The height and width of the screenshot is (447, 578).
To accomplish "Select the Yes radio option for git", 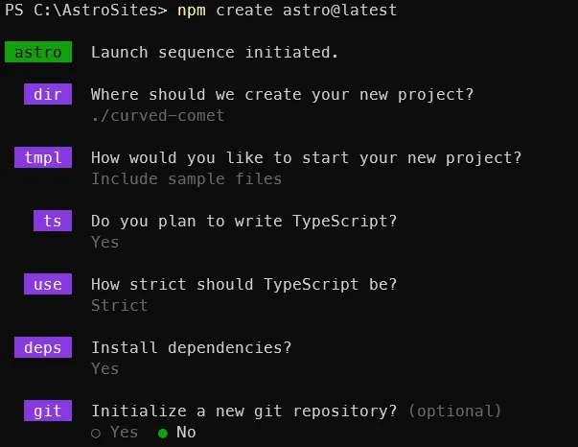I will click(x=115, y=433).
